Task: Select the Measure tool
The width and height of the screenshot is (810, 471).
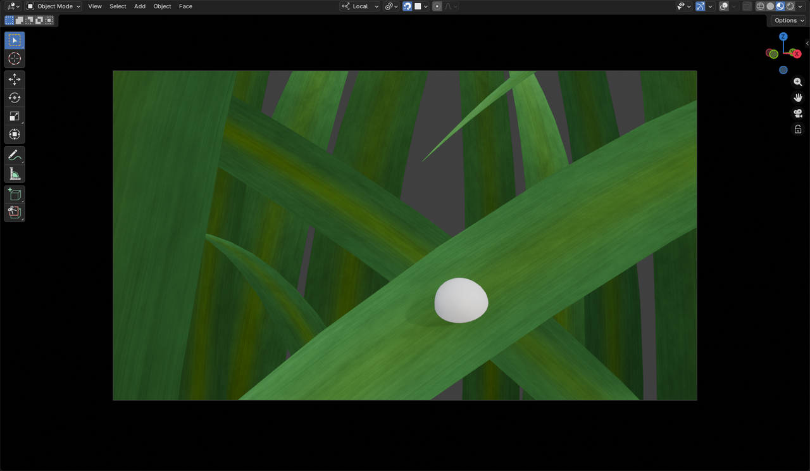Action: [x=14, y=173]
